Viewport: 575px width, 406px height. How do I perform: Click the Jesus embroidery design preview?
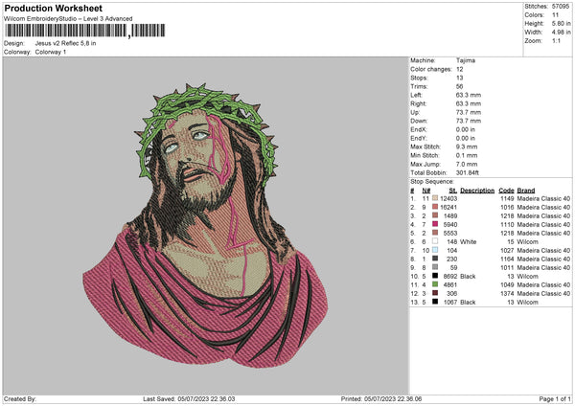tap(205, 225)
